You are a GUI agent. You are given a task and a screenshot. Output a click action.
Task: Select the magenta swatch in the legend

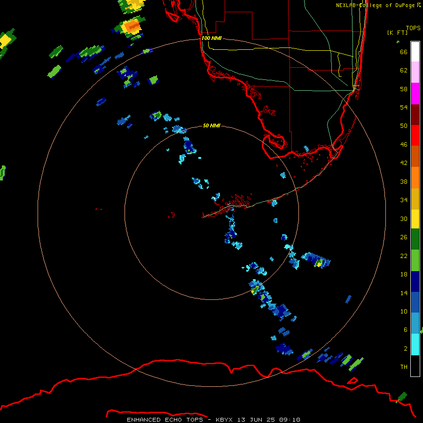coord(415,94)
